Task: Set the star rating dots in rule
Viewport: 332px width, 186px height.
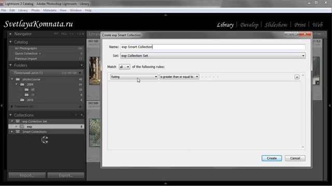Action: (210, 77)
